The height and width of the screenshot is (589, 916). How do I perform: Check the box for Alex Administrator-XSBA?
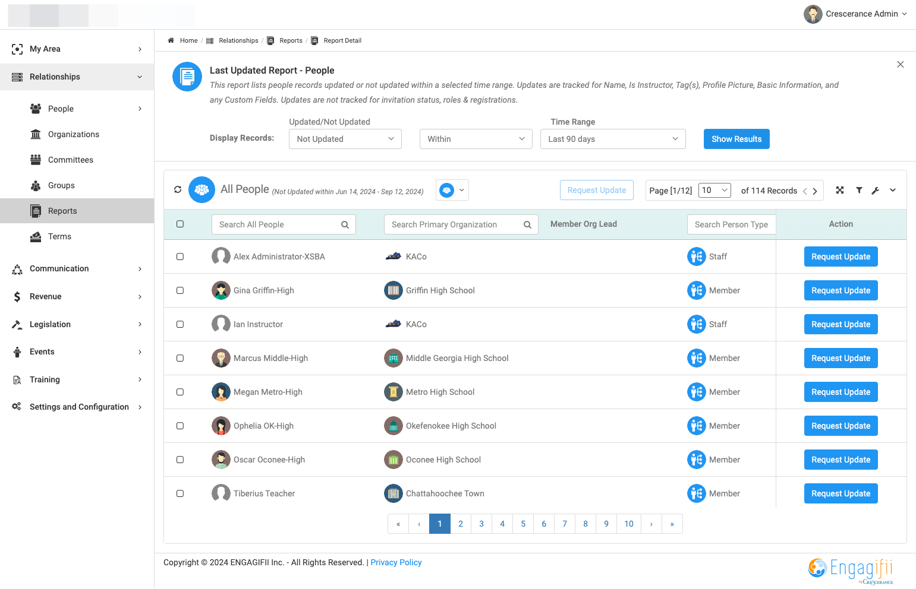[180, 256]
